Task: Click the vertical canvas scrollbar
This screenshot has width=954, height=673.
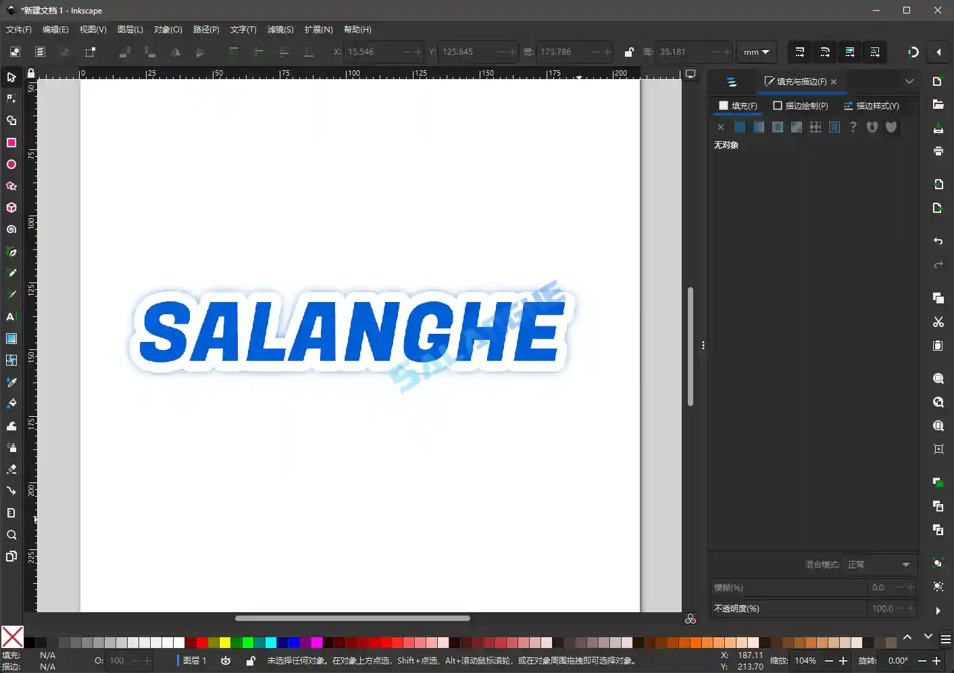Action: tap(690, 347)
